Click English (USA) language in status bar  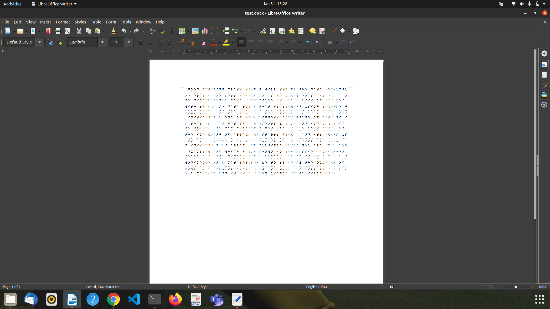point(316,287)
